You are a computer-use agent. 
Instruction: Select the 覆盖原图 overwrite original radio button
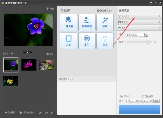point(143,96)
